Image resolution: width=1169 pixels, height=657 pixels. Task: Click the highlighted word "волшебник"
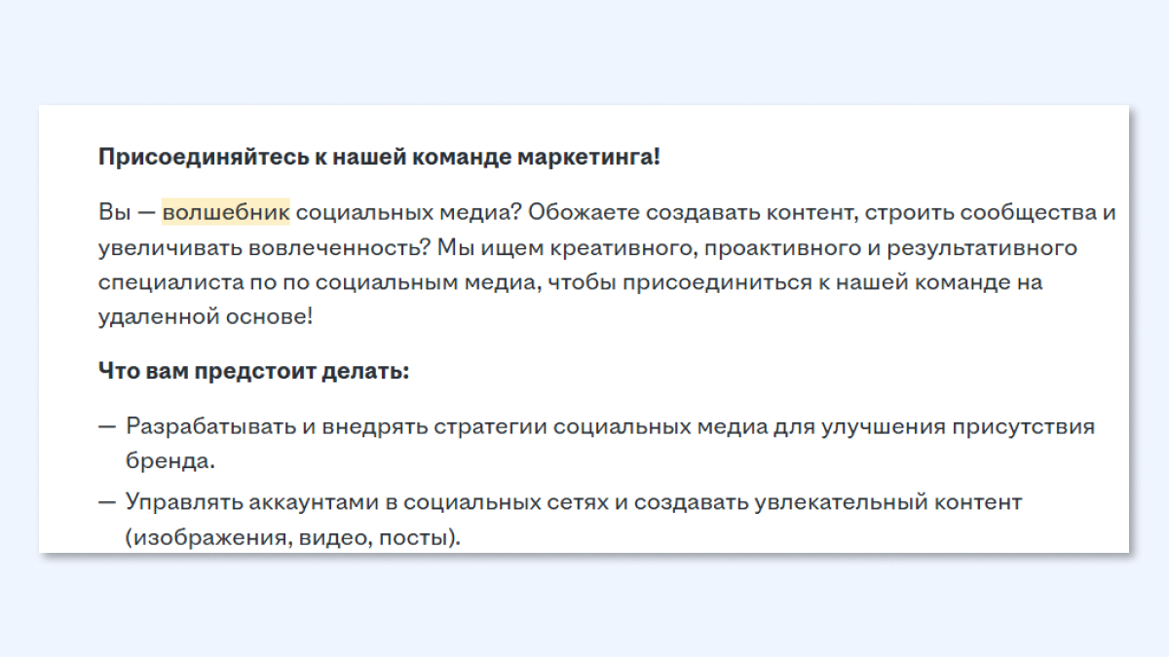[x=226, y=212]
